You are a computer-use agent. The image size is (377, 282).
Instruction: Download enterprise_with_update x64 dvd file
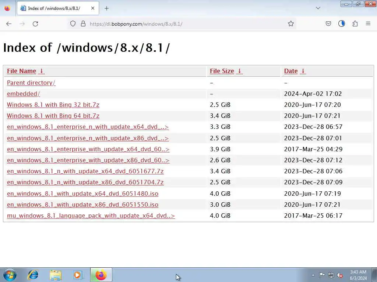(88, 149)
